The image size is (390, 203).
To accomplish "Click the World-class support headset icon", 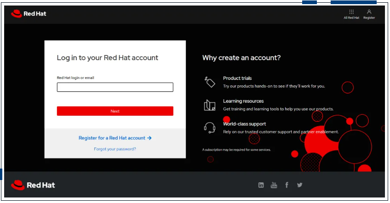I will 210,128.
